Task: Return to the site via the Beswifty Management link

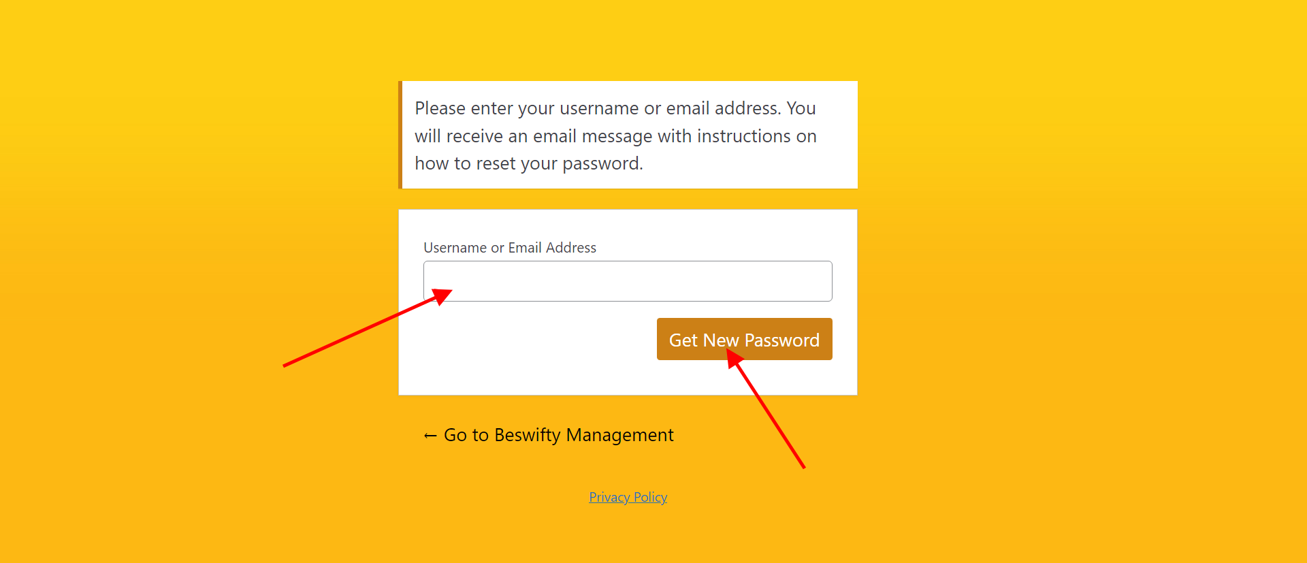Action: 549,435
